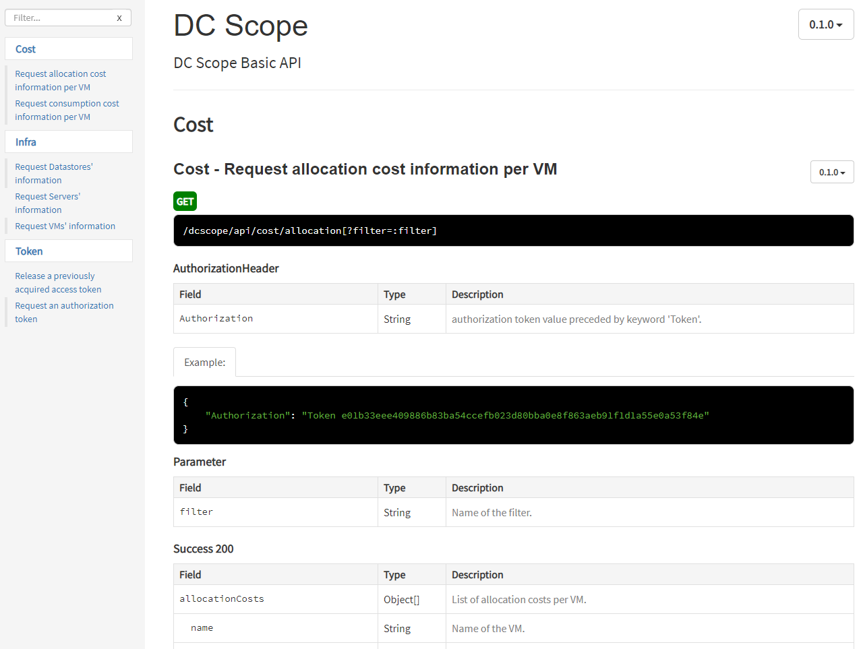This screenshot has height=649, width=861.
Task: Open the Cost section 0.1.0 version dropdown
Action: 831,173
